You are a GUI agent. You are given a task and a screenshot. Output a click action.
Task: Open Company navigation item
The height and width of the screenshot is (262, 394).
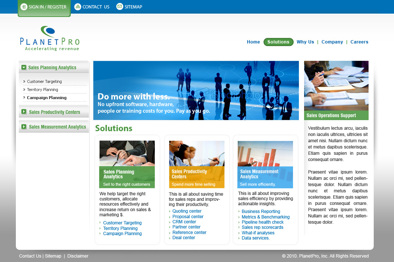332,42
